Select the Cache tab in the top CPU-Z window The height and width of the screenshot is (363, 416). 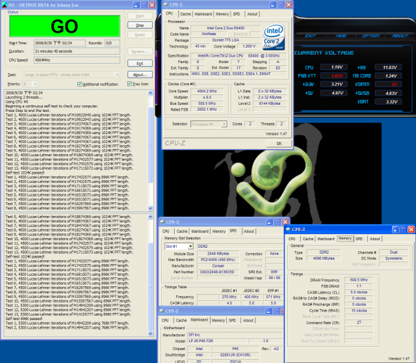pos(185,14)
